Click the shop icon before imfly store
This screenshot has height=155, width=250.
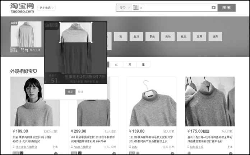130,147
